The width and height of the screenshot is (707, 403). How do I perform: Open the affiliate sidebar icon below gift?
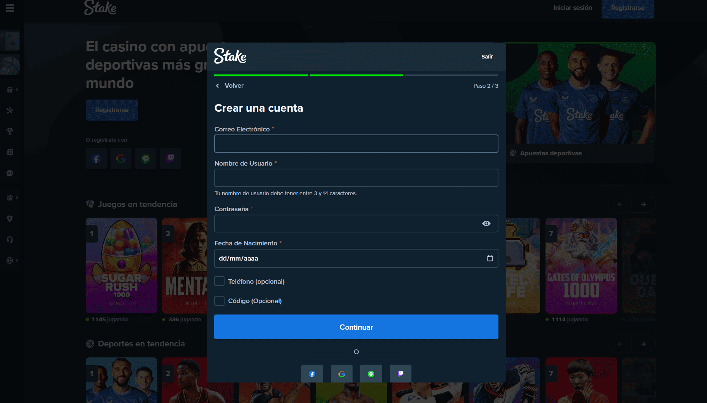(10, 111)
